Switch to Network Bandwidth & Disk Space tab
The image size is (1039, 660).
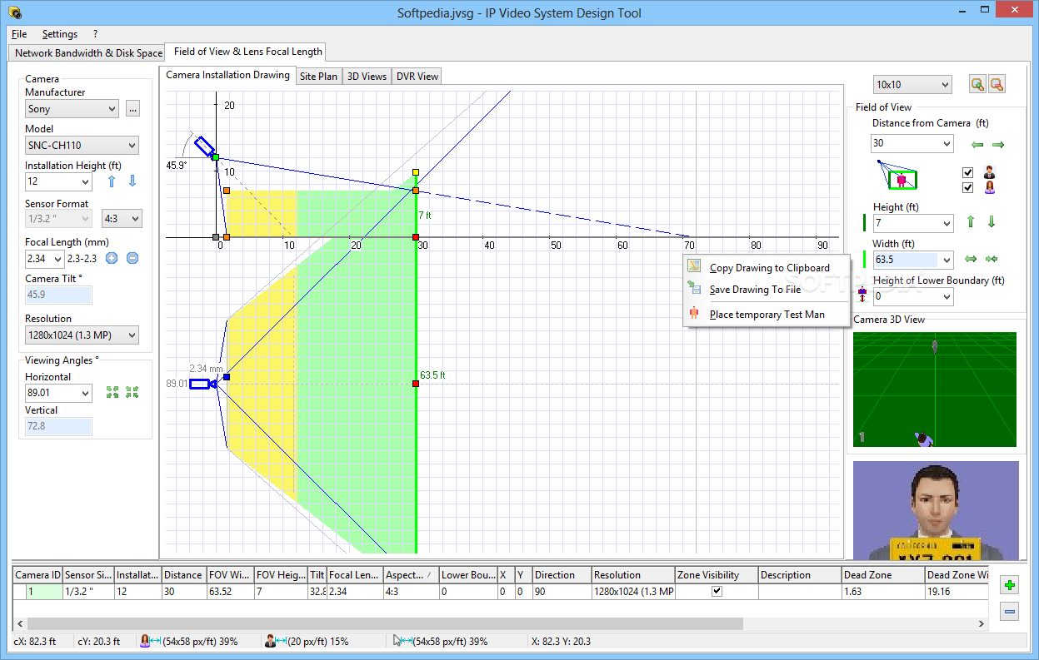point(88,52)
